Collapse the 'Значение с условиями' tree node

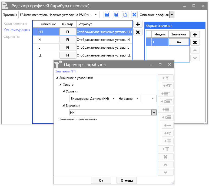57,78
